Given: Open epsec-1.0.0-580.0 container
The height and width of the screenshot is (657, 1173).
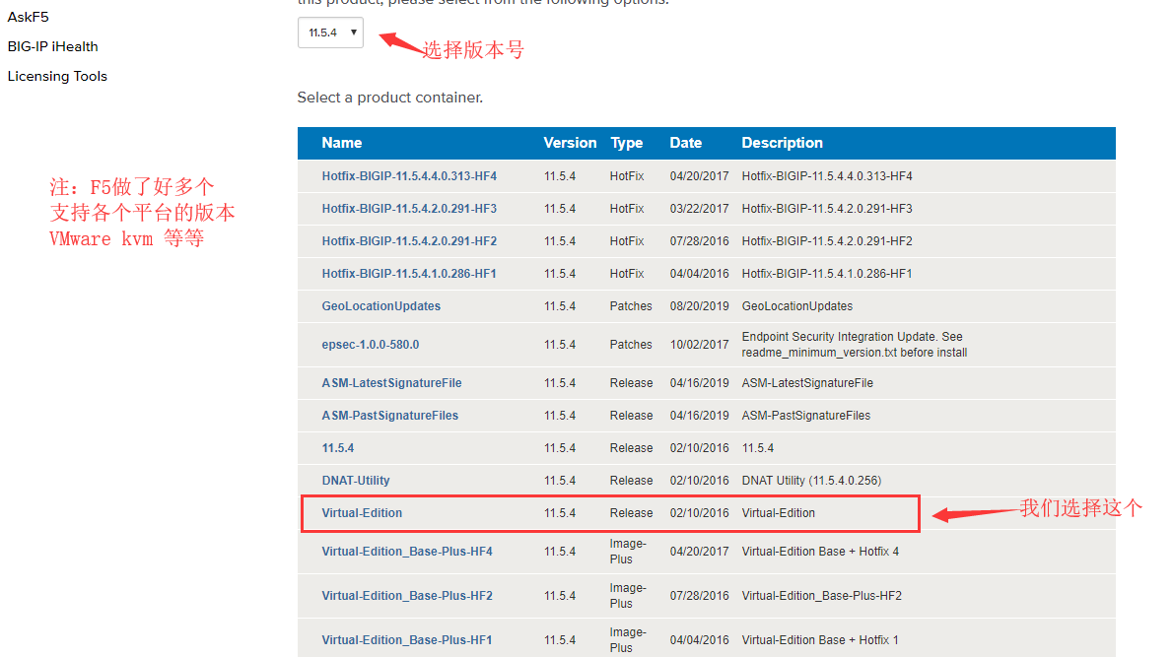Looking at the screenshot, I should point(371,345).
